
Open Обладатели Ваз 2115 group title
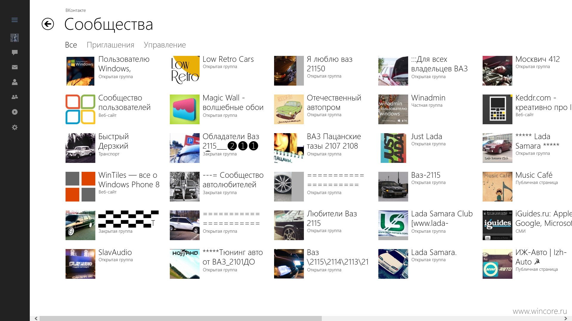pyautogui.click(x=231, y=141)
